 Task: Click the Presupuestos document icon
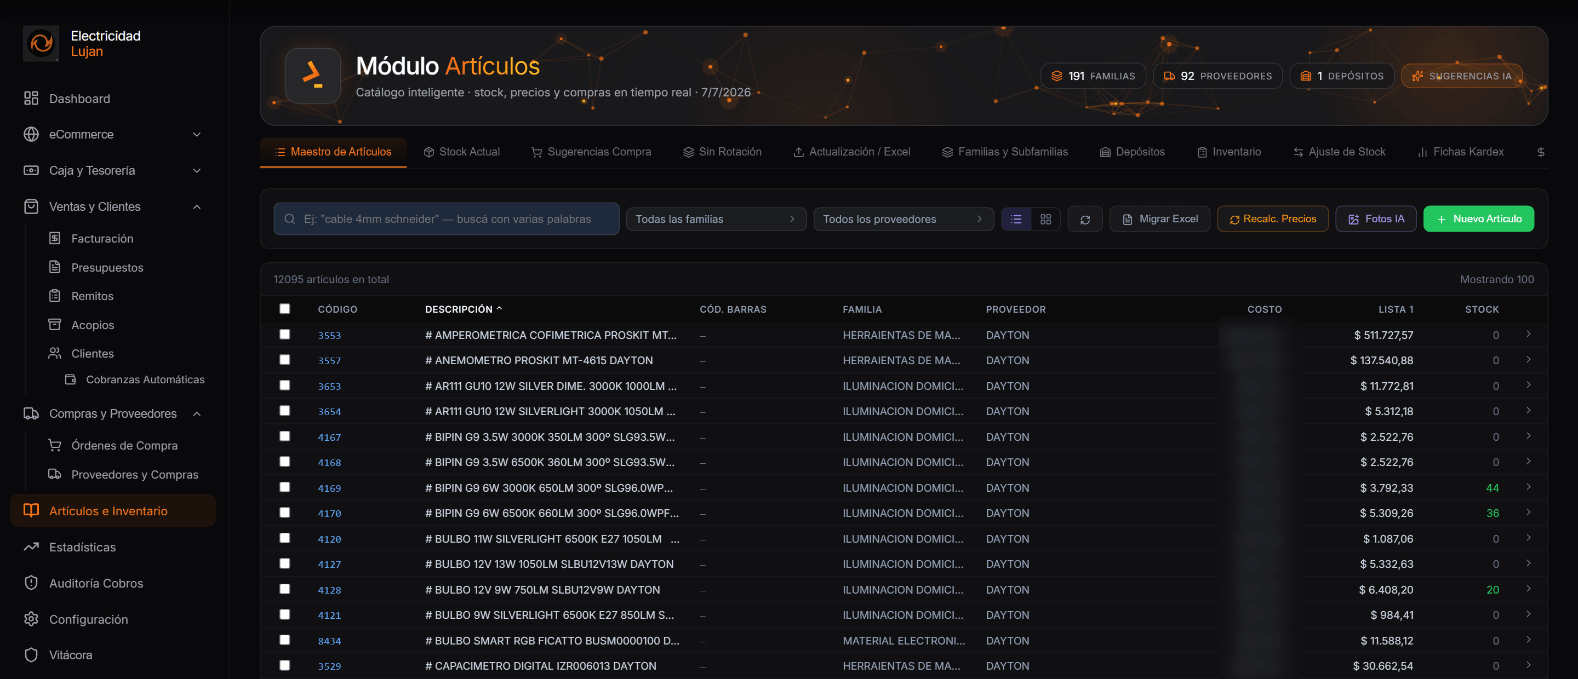tap(55, 267)
